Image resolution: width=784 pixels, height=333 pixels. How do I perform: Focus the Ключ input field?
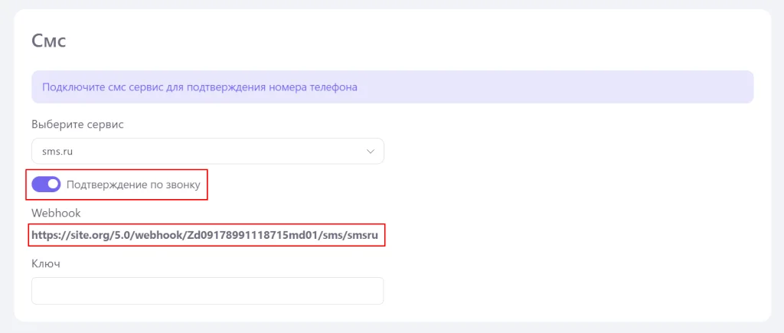[x=207, y=290]
